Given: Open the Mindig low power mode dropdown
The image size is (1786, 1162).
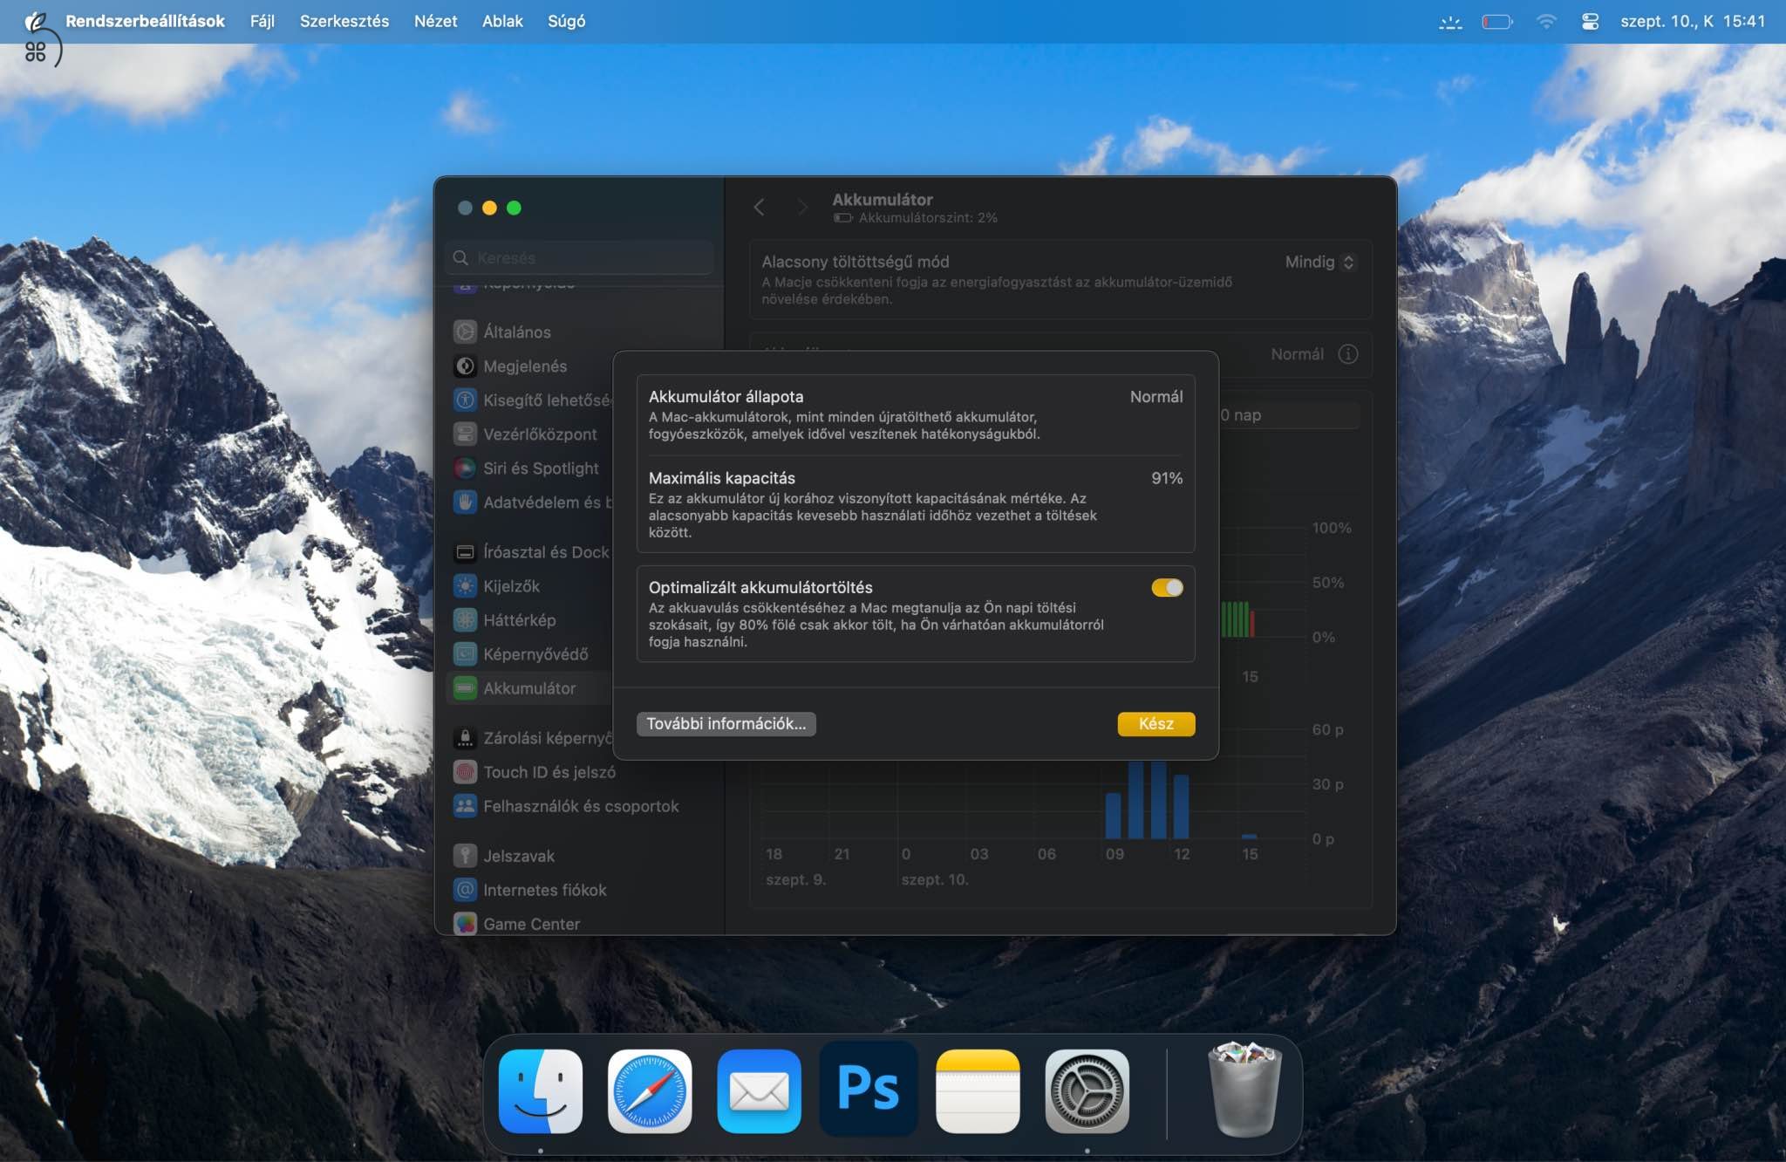Looking at the screenshot, I should (x=1319, y=262).
